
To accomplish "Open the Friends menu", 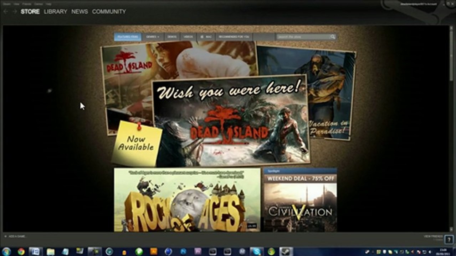I will pos(27,4).
